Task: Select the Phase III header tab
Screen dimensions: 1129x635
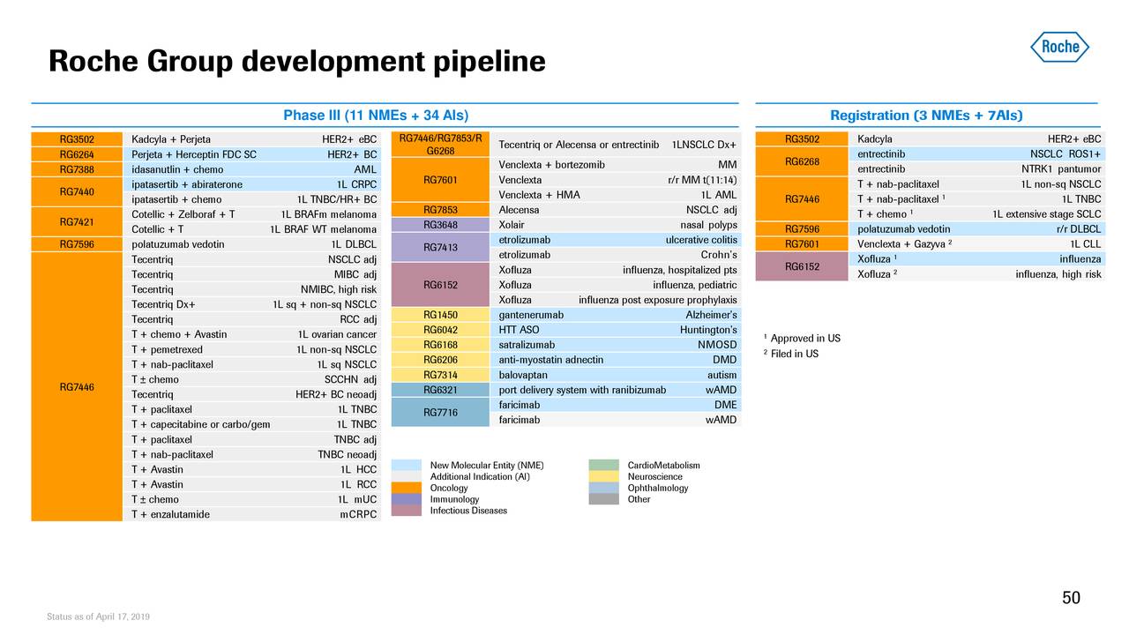Action: (375, 115)
